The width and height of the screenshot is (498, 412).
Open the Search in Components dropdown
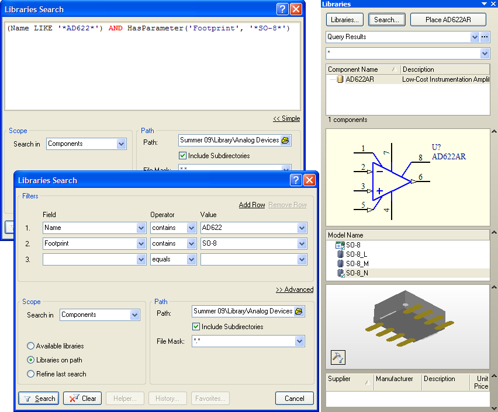(135, 315)
